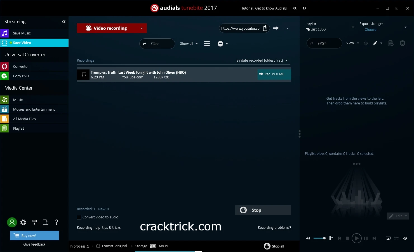The width and height of the screenshot is (414, 252).
Task: Click the round minus remove icon
Action: pos(220,44)
